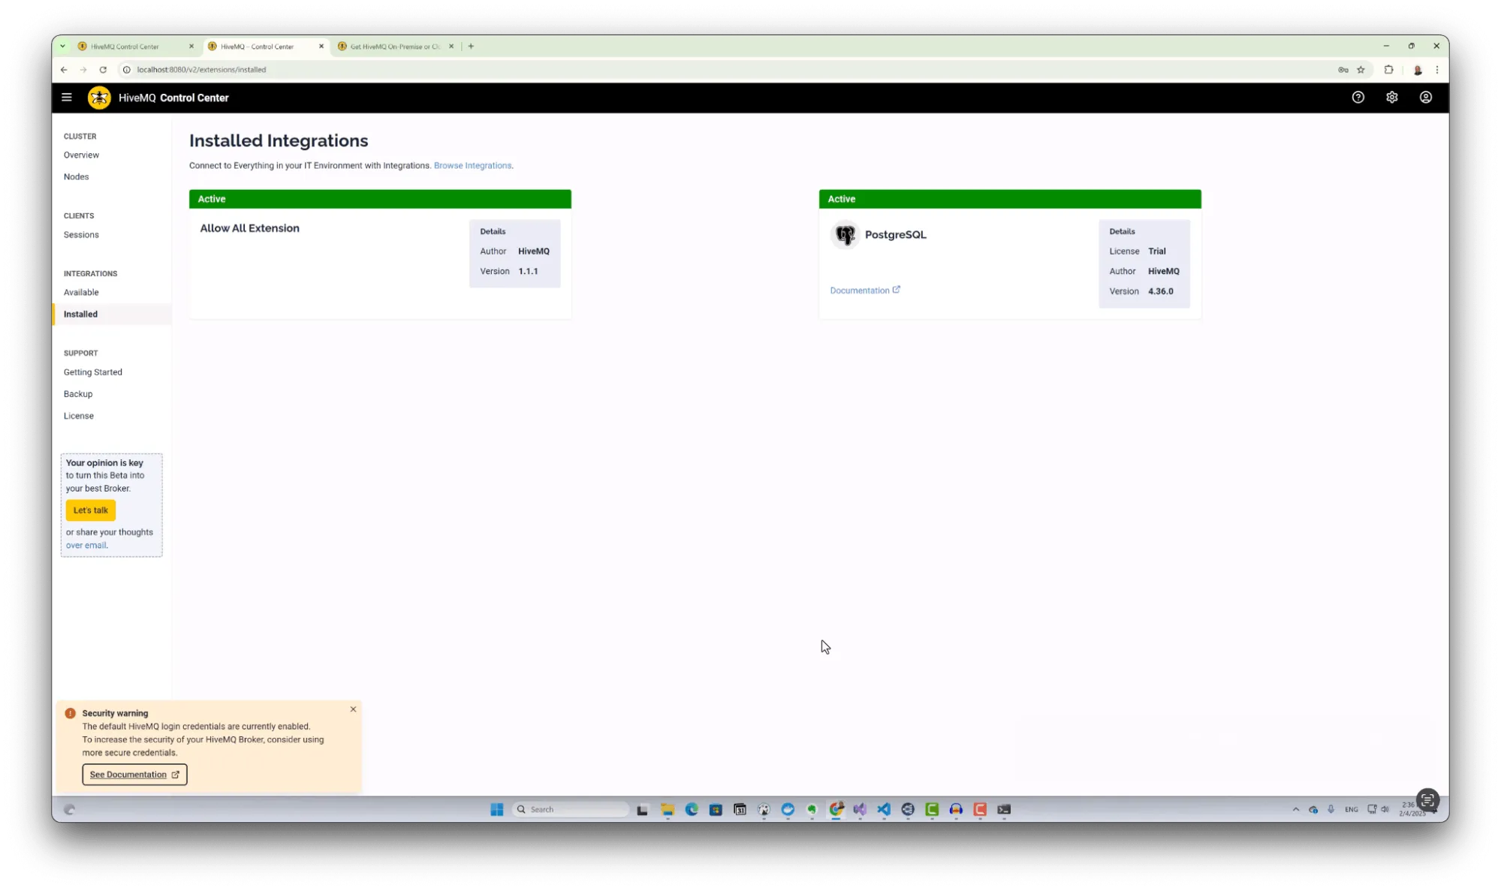
Task: Click the Let's talk button
Action: click(x=90, y=510)
